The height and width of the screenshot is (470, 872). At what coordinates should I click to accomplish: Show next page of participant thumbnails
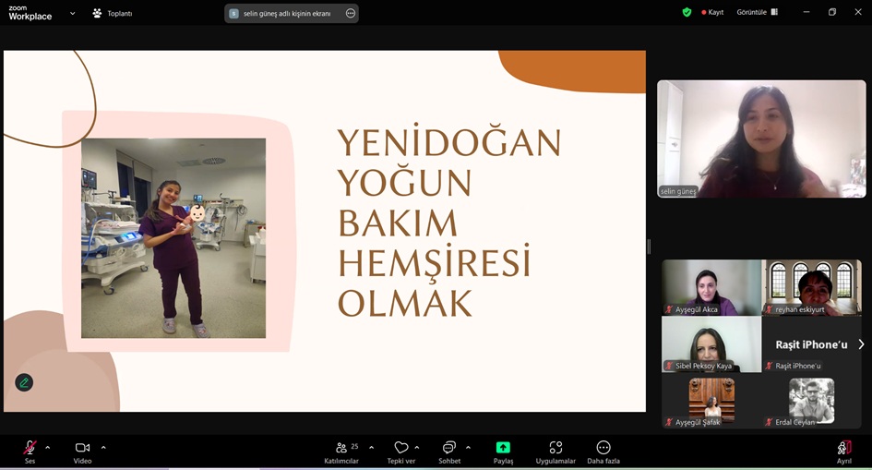coord(861,344)
